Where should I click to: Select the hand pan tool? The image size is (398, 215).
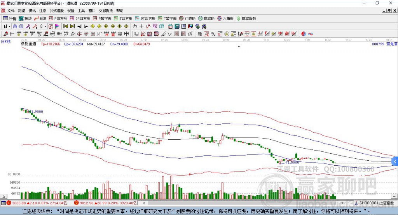coord(135,26)
